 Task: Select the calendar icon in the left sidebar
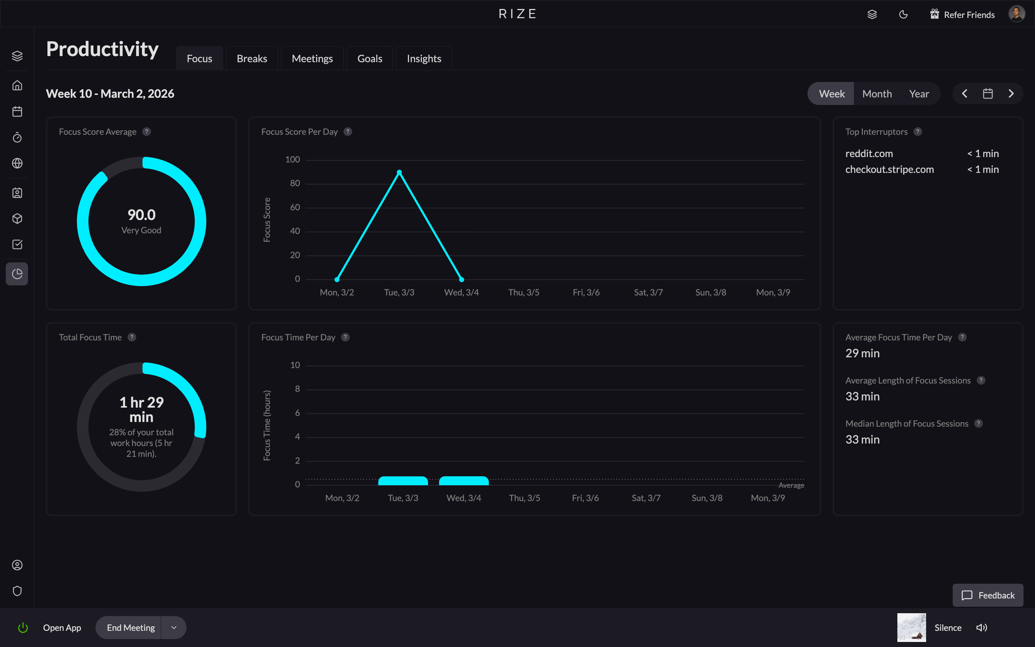point(17,111)
